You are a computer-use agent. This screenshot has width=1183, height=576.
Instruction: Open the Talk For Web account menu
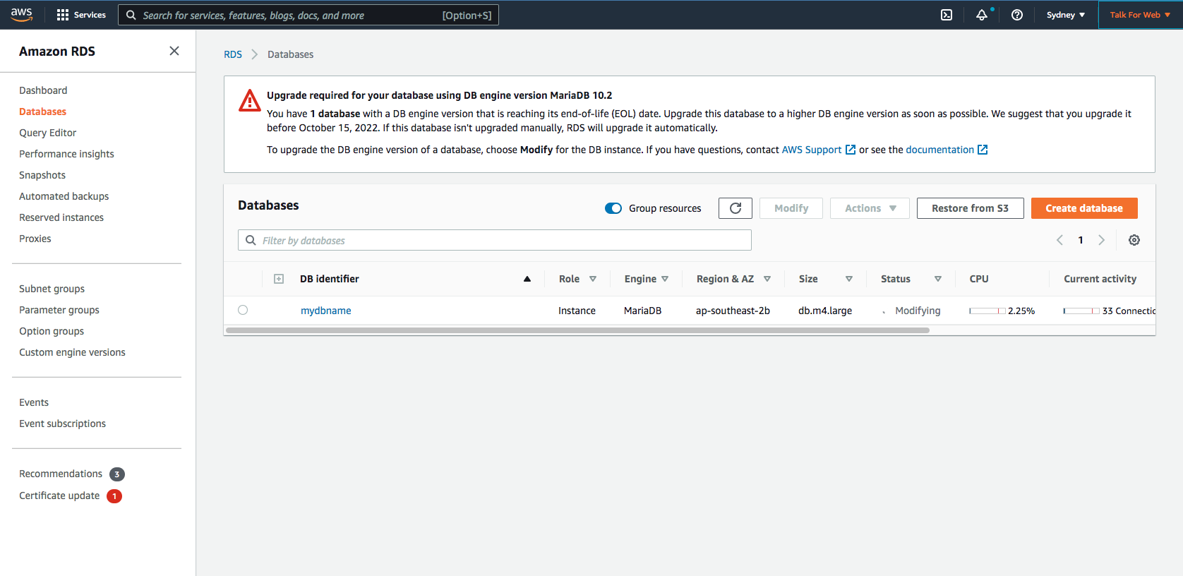(1140, 15)
